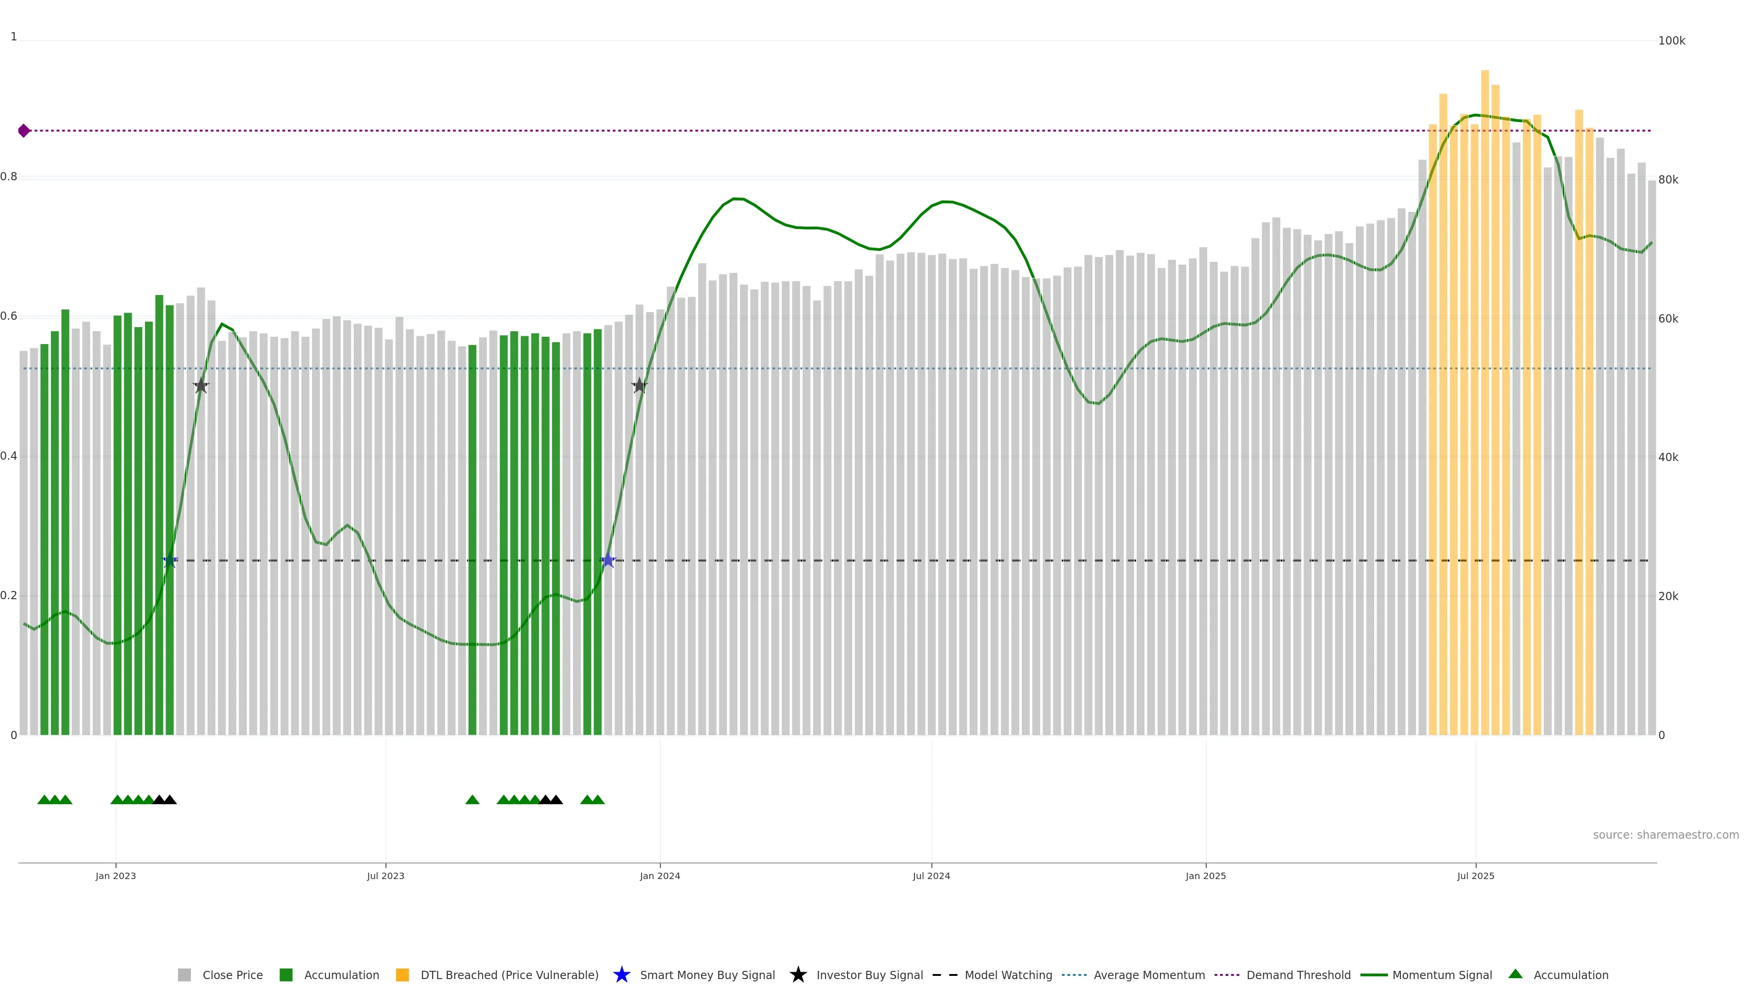Click the Investor Buy star after January 2023
Screen dimensions: 1762x991
coord(201,386)
